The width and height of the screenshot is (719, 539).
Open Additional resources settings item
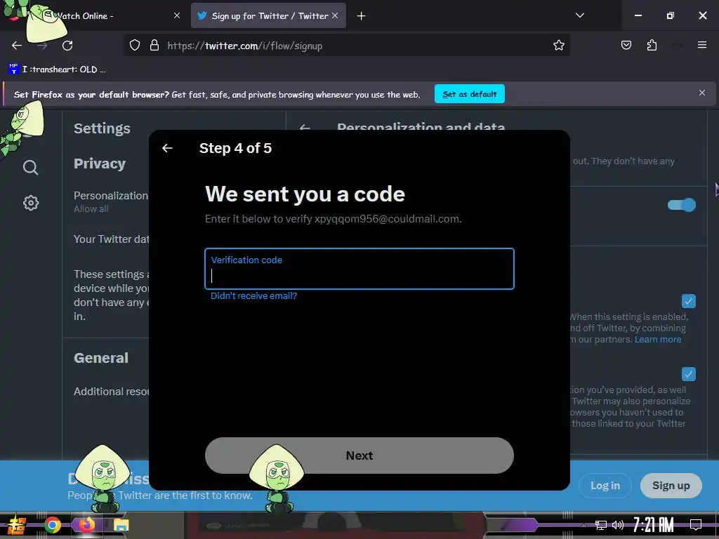111,392
